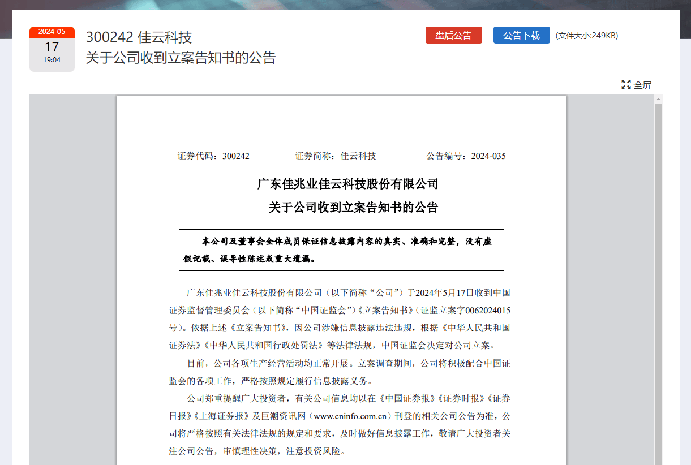This screenshot has height=465, width=691.
Task: Open fullscreen view with 全屏
Action: [637, 85]
